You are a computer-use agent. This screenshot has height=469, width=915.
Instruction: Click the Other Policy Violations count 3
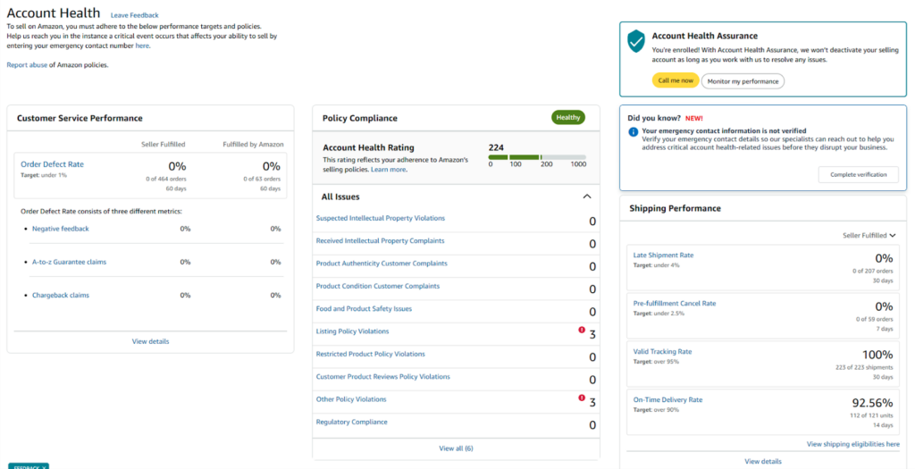pos(592,403)
